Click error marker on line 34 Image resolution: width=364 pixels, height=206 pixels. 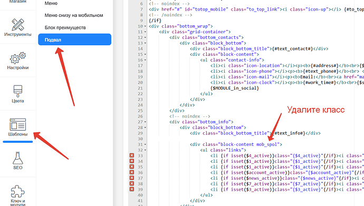132,161
